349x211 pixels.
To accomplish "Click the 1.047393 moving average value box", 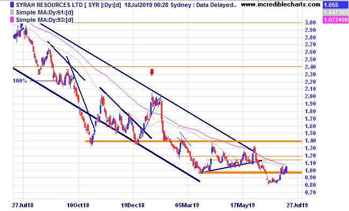I will pos(335,12).
